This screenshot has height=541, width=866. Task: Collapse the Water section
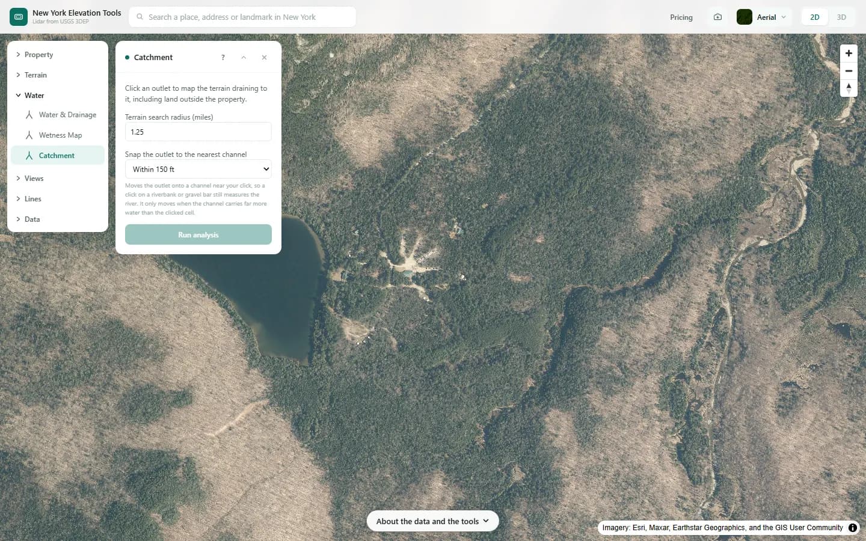pos(58,96)
